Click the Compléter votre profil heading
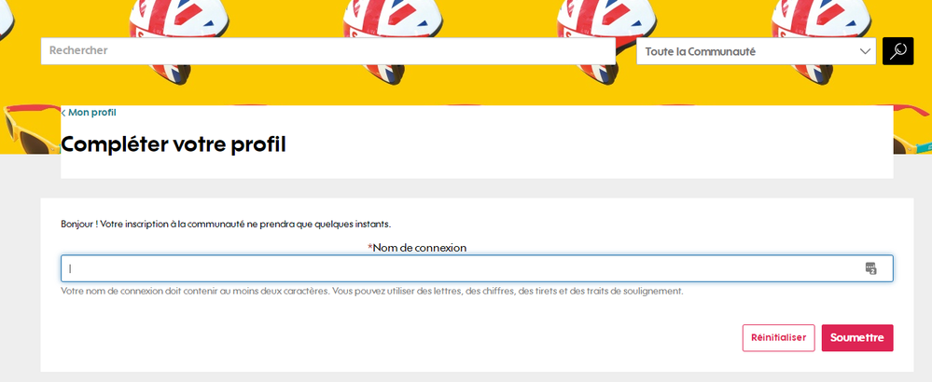The image size is (932, 382). [x=174, y=144]
